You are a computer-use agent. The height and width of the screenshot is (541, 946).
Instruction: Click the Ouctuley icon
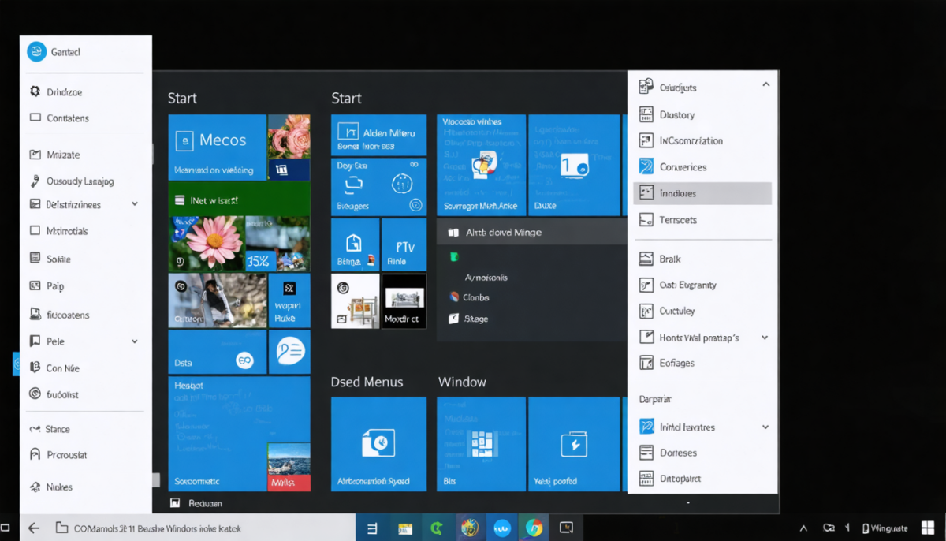[x=646, y=311]
